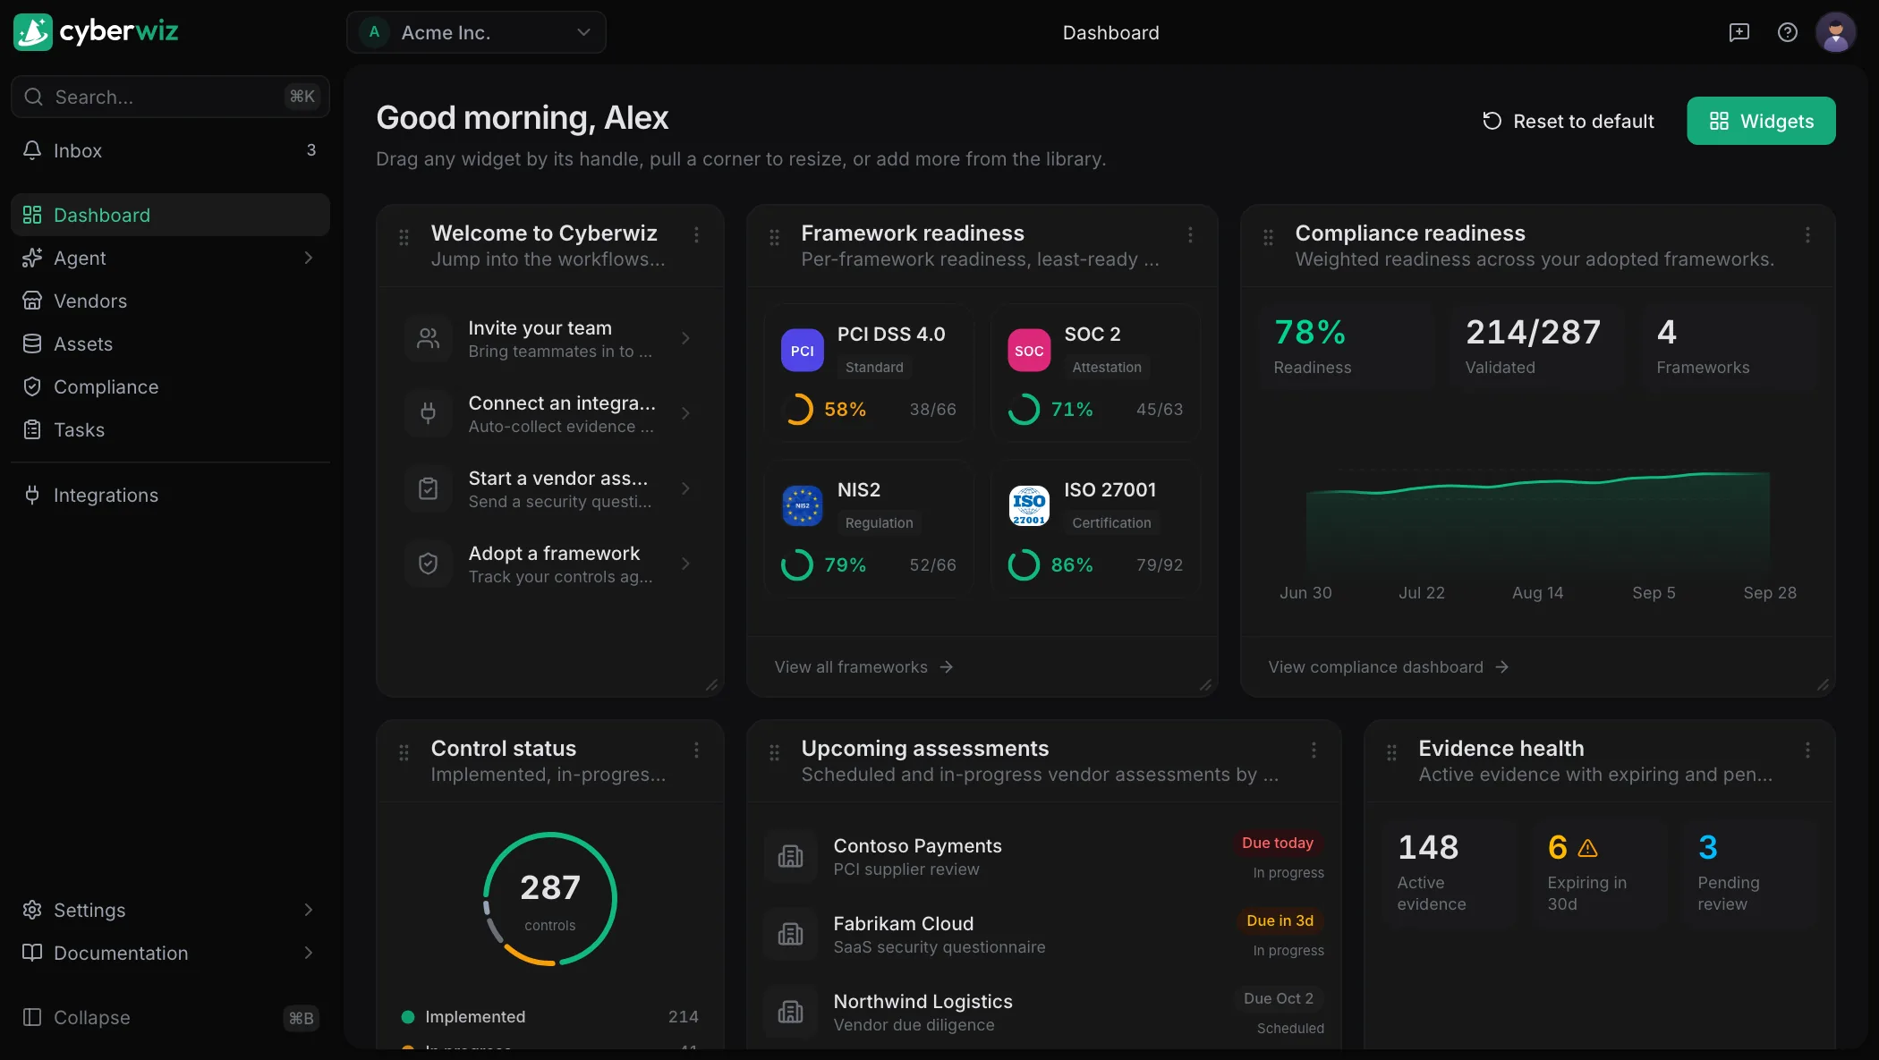Click the Search input field
1879x1060 pixels.
tap(170, 97)
